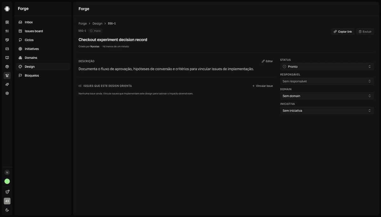The image size is (381, 217).
Task: Click the Pronto badge under the breadcrumb
Action: pos(95,31)
